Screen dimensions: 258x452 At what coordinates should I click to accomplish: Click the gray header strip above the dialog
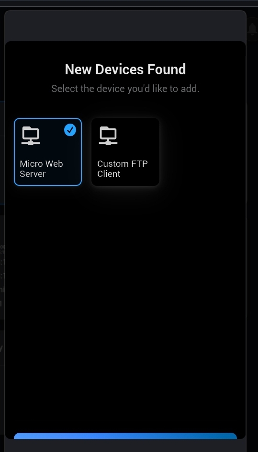pos(125,26)
